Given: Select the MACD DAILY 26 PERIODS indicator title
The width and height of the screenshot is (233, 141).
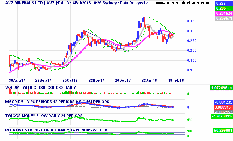Looking at the screenshot, I should click(57, 102).
